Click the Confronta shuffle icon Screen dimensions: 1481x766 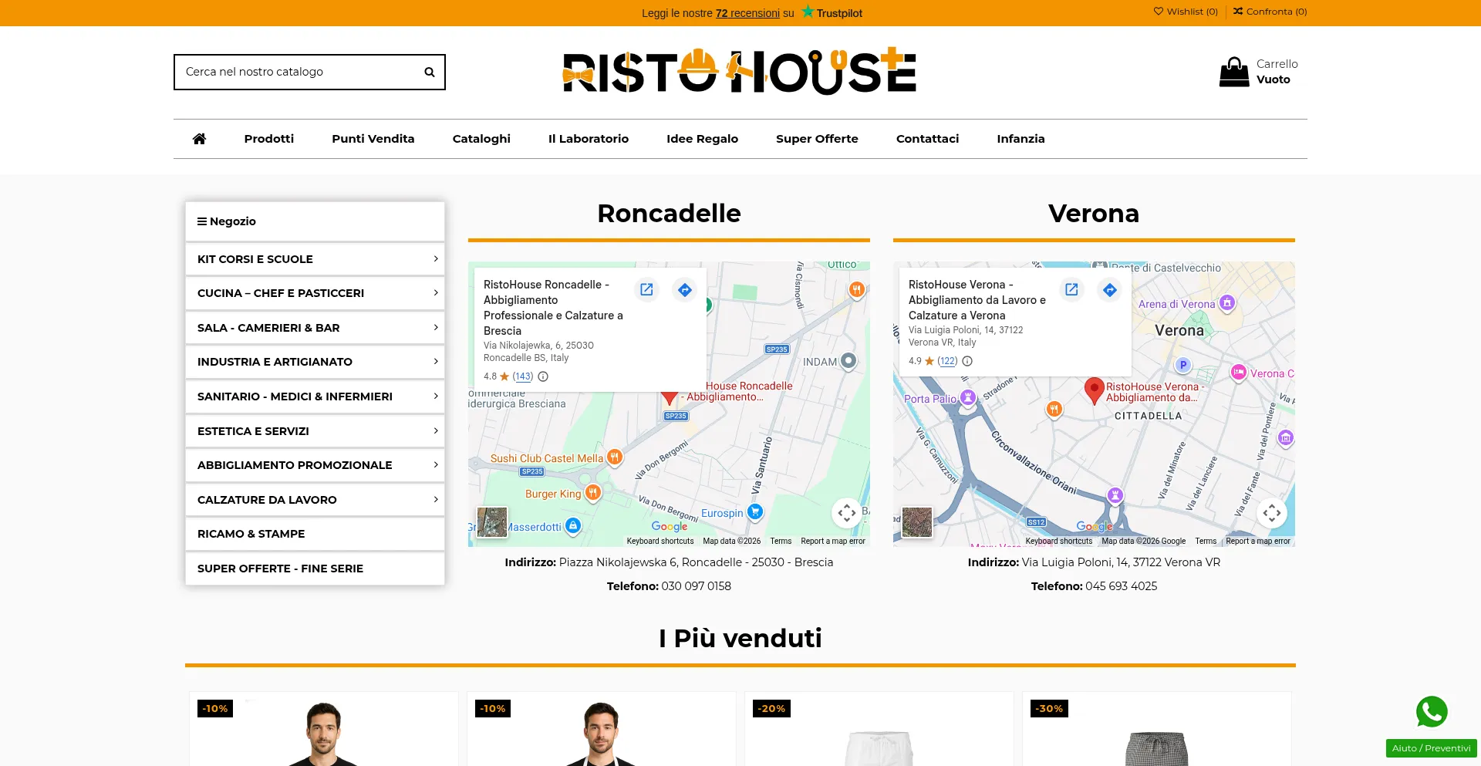1238,12
